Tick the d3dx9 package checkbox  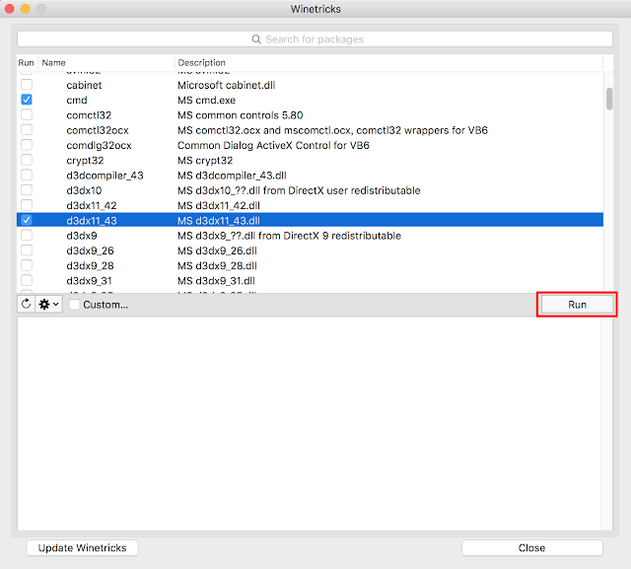tap(27, 236)
